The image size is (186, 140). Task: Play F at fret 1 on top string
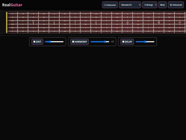point(12,14)
